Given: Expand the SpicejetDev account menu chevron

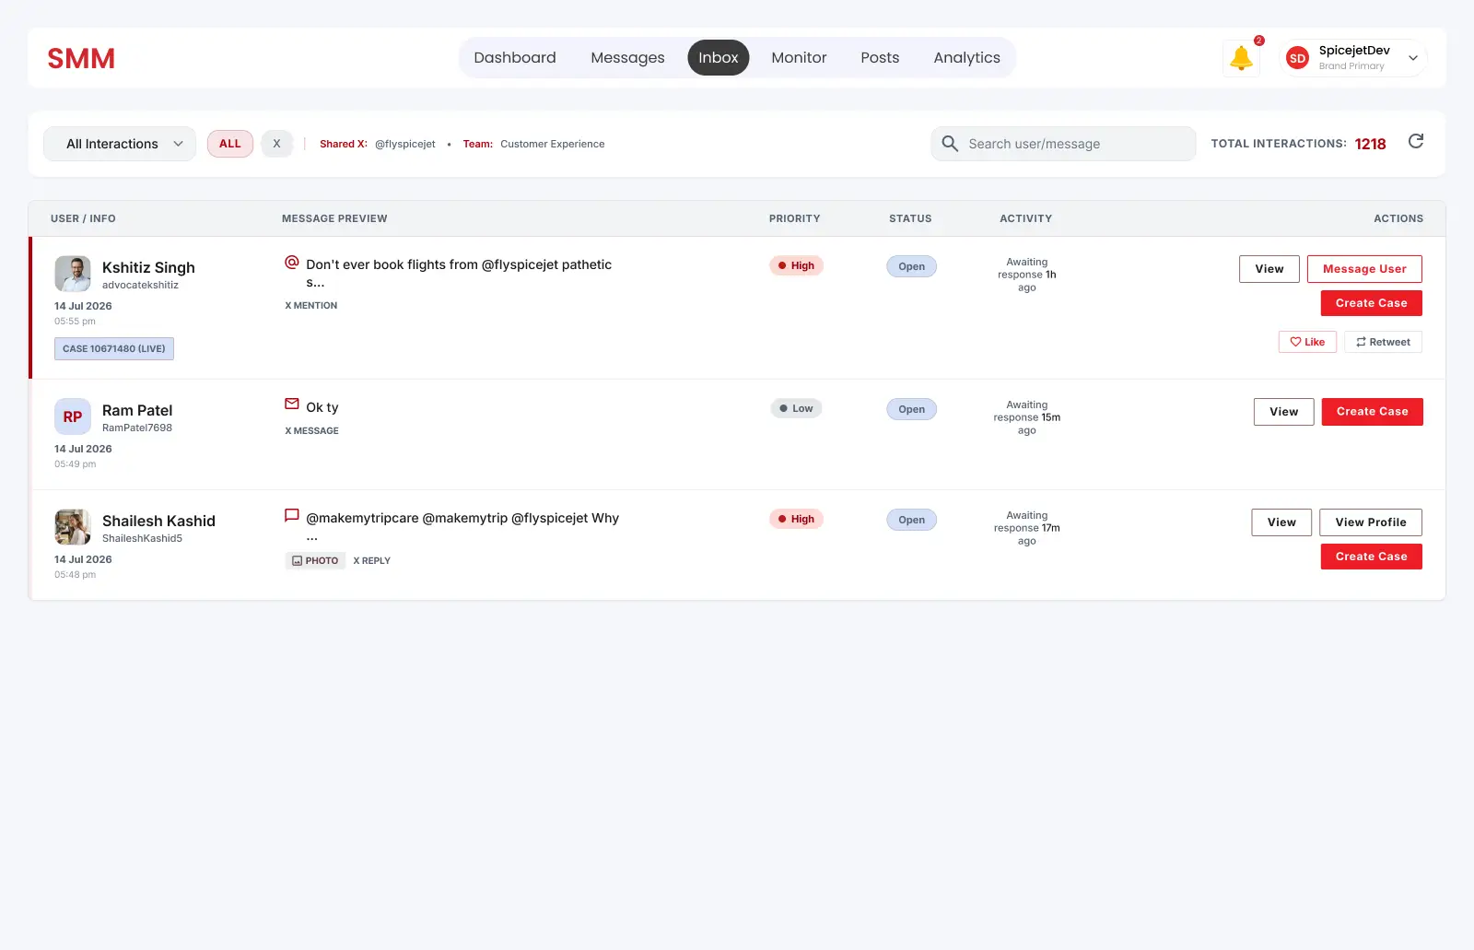Looking at the screenshot, I should 1413,58.
